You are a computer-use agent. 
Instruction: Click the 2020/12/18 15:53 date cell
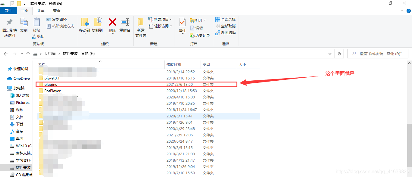pyautogui.click(x=182, y=91)
